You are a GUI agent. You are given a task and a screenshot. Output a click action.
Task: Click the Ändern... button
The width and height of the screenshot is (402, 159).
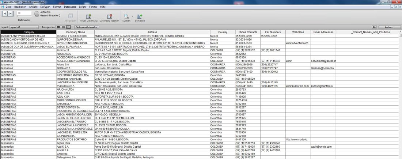click(390, 27)
